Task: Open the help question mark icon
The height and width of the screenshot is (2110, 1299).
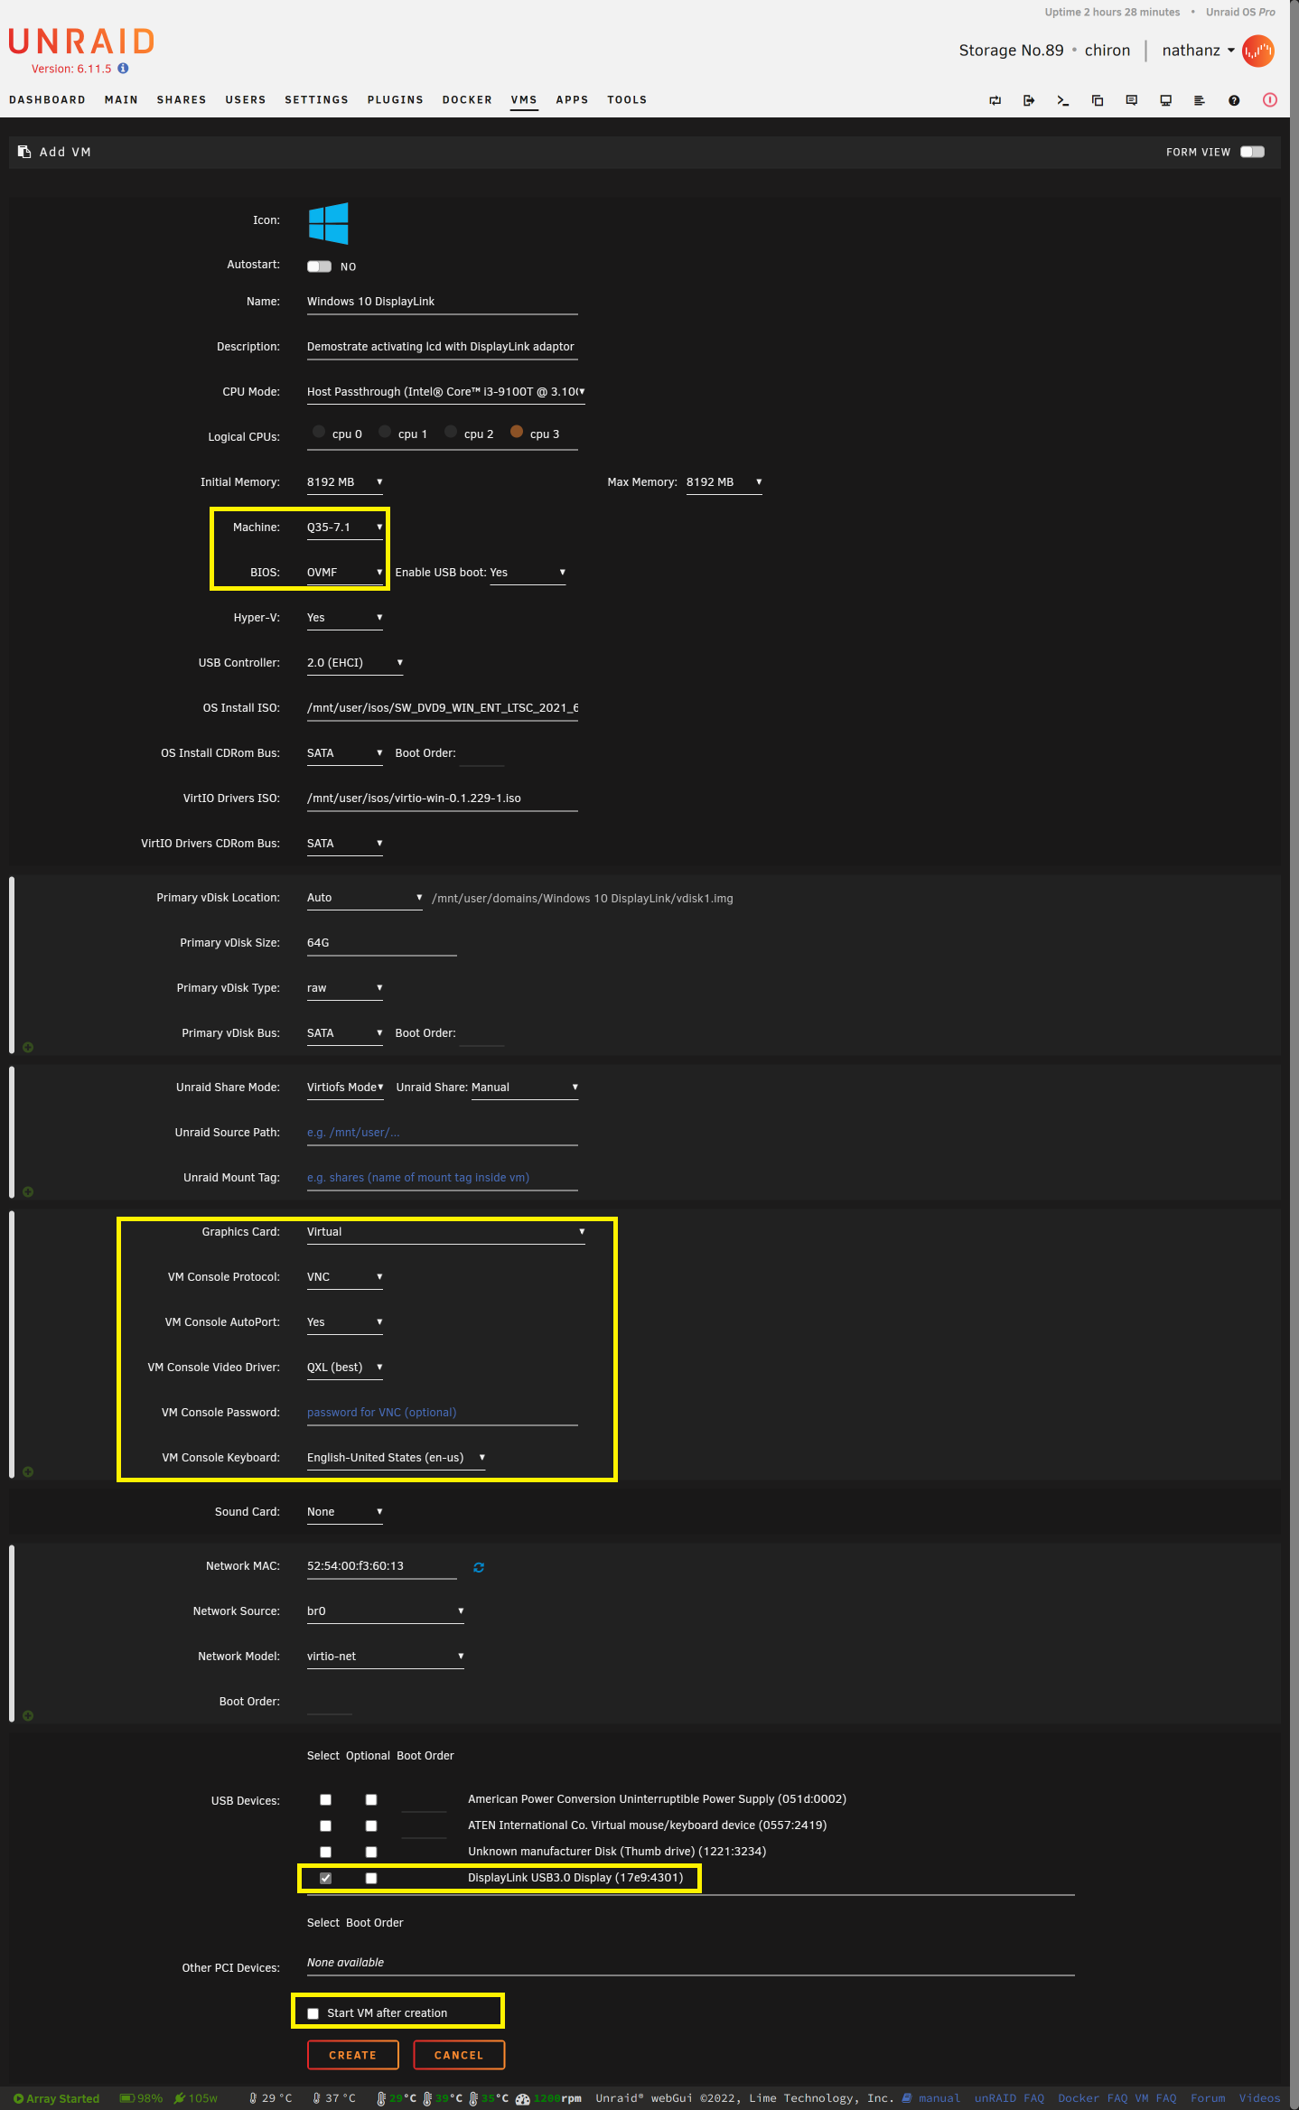Action: pos(1234,100)
